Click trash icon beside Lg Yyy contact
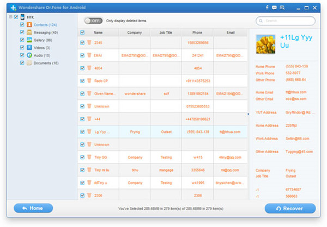327x227 pixels. pyautogui.click(x=89, y=131)
